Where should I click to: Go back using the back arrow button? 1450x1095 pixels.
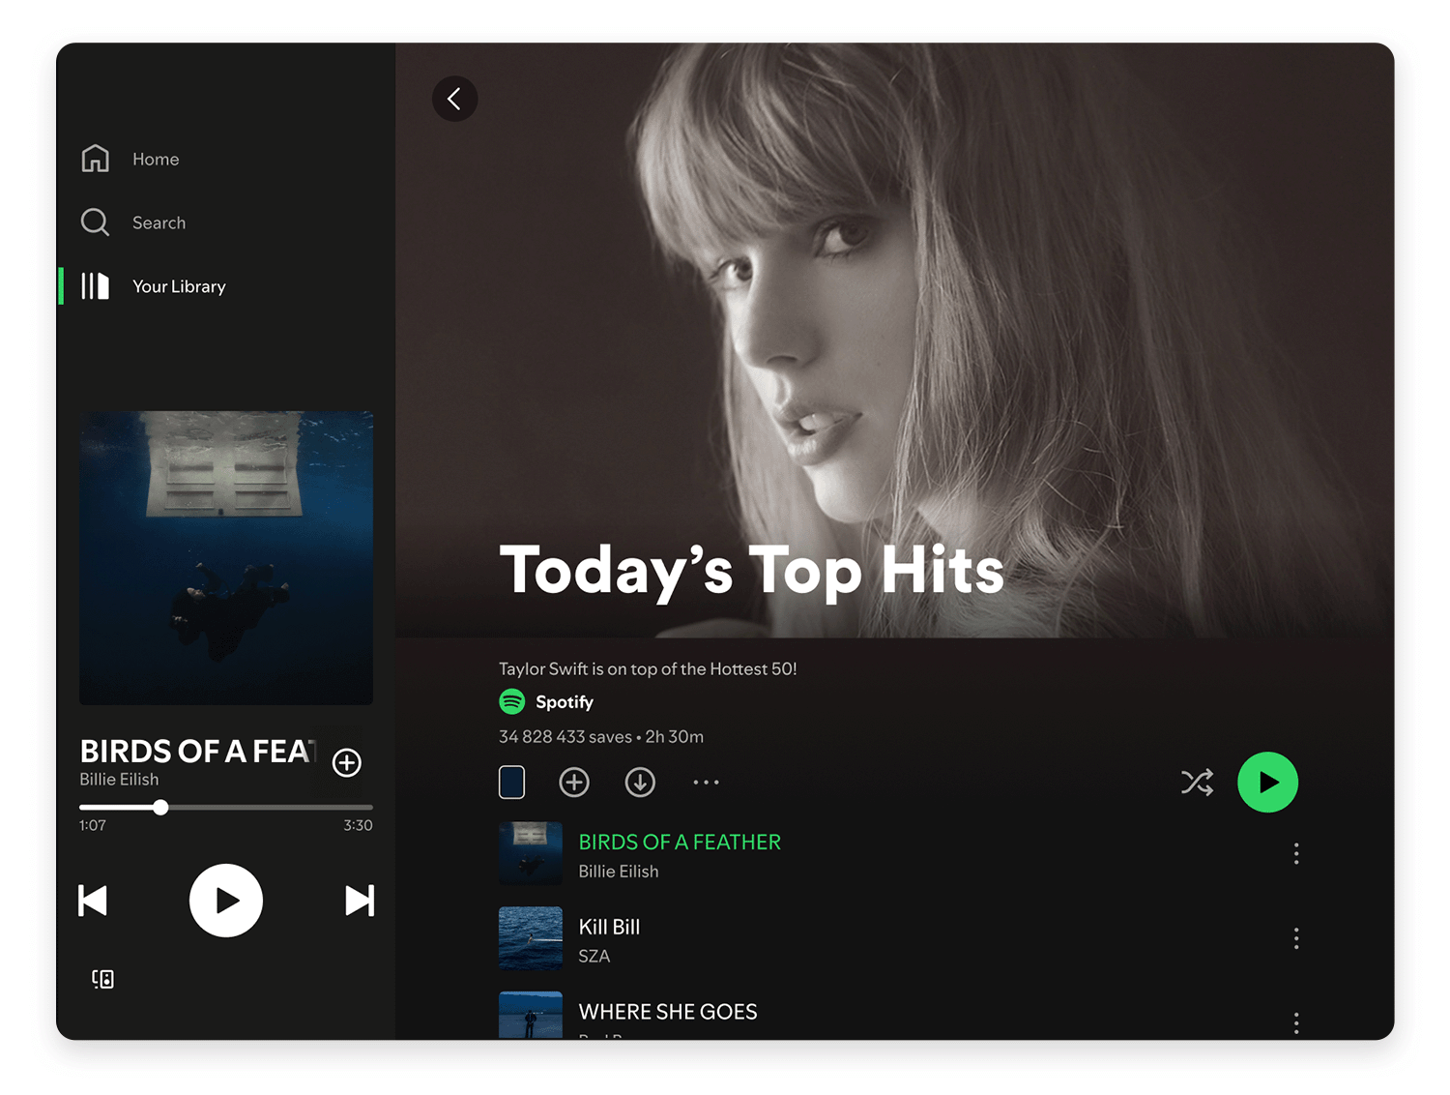(x=454, y=99)
